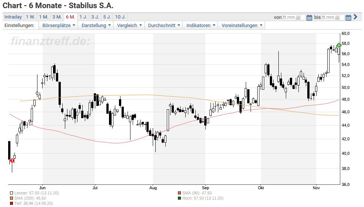Viewport: 364px width, 207px height.
Task: Click the orange SMA (200) legend swatch
Action: pos(11,198)
